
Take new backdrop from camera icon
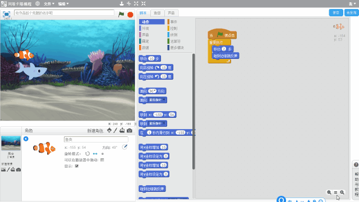pyautogui.click(x=19, y=169)
